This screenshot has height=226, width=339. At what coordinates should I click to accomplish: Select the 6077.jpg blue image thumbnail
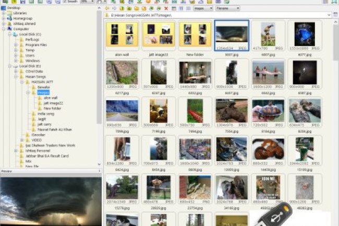304,36
